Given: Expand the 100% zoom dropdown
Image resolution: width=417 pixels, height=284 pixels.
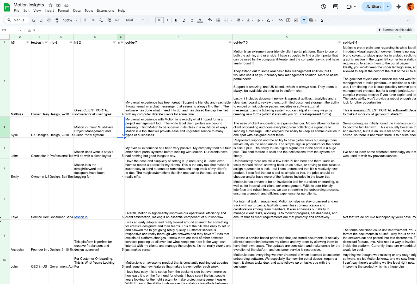Looking at the screenshot, I should pyautogui.click(x=70, y=20).
